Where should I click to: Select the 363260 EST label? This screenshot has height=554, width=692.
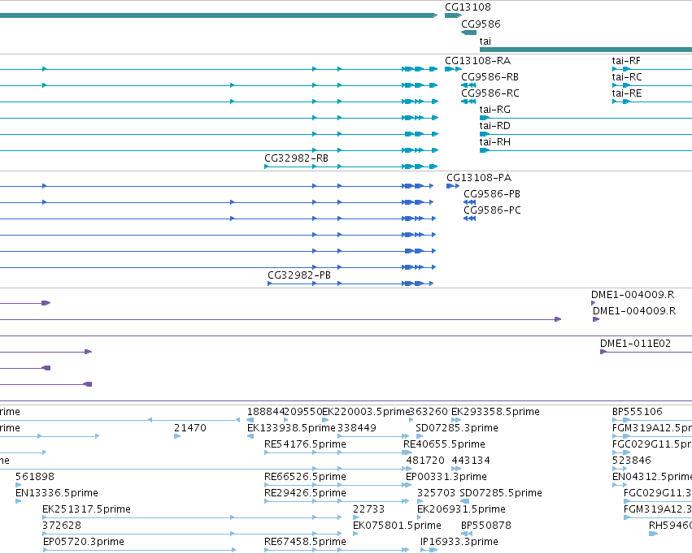pos(429,412)
